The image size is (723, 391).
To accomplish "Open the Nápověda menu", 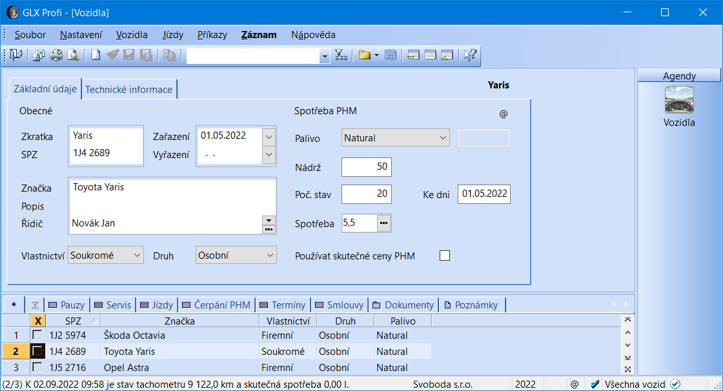I will [313, 35].
